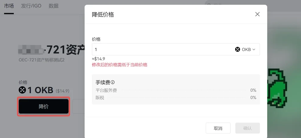This screenshot has width=301, height=138.
Task: Click the OEC-721资产转移测试2 collection subtitle
Action: pyautogui.click(x=42, y=60)
